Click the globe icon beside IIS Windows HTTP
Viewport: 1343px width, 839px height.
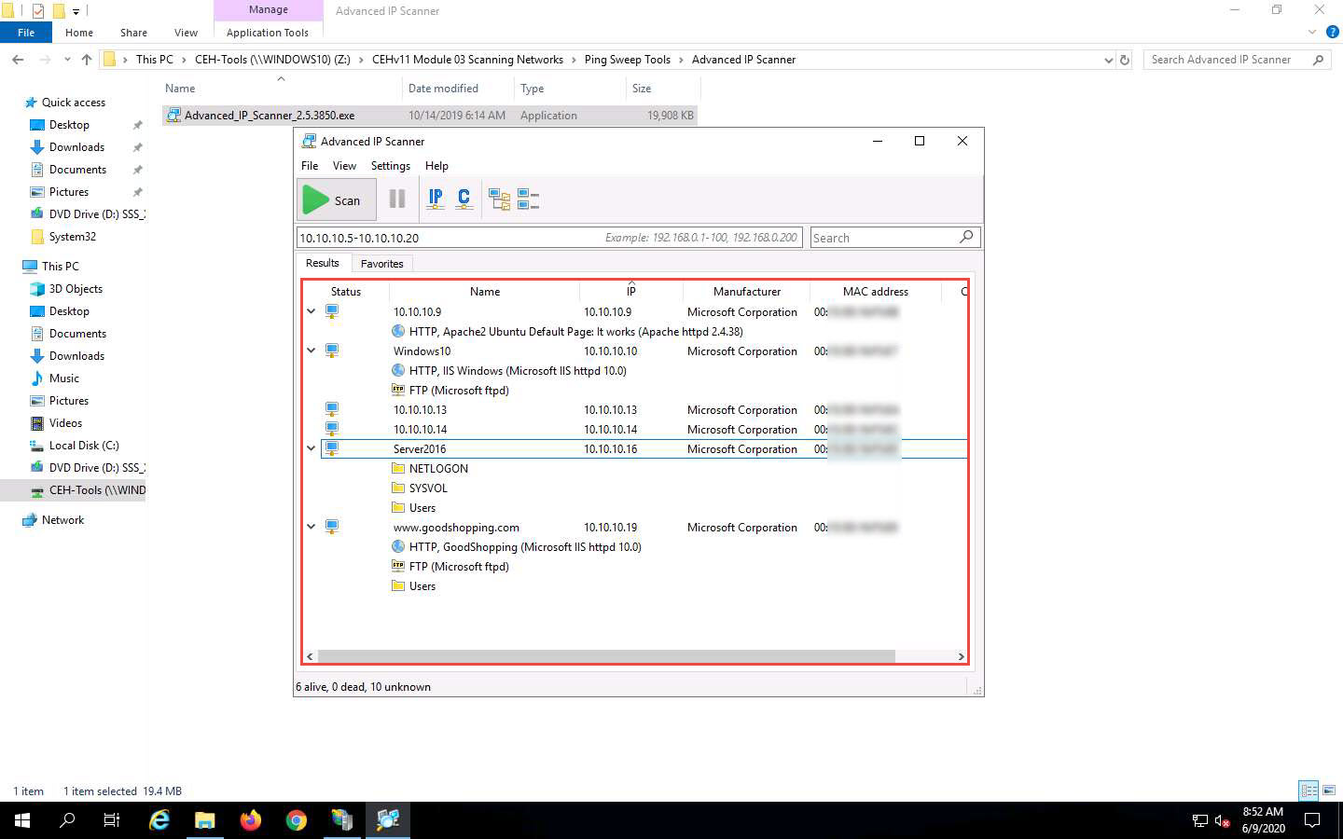pos(398,370)
